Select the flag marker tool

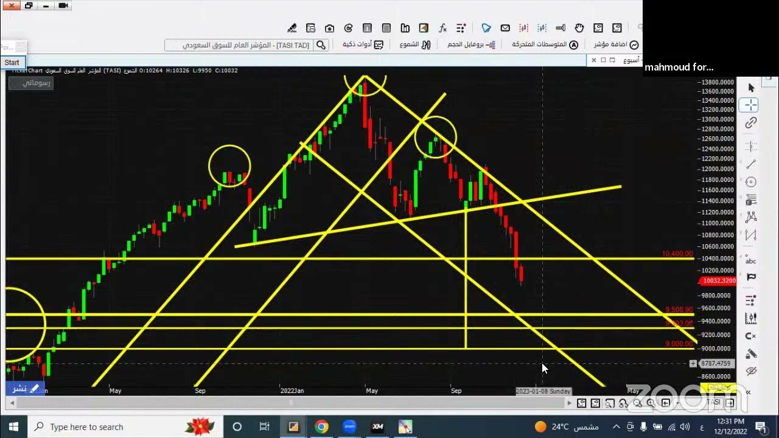751,277
